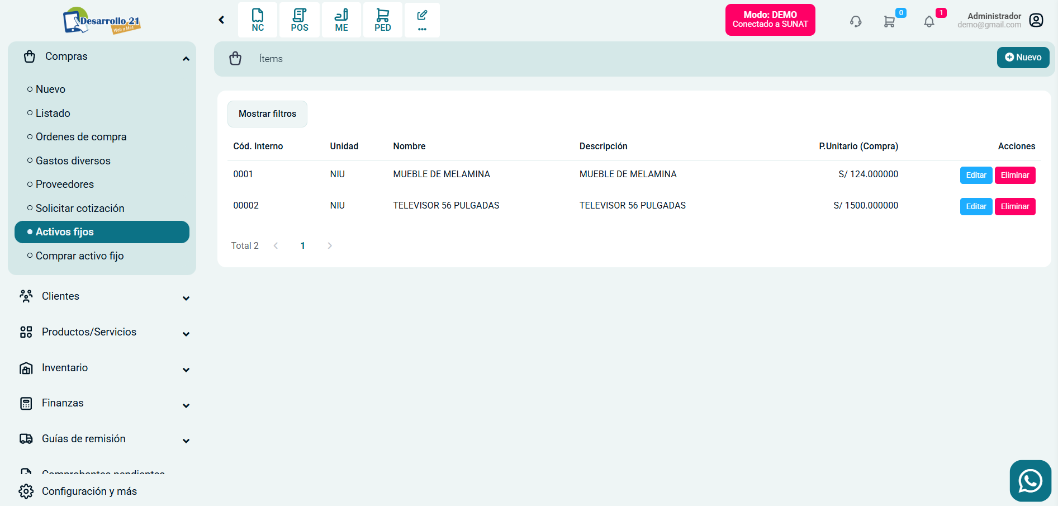The width and height of the screenshot is (1058, 506).
Task: Open the shopping cart in header
Action: 889,21
